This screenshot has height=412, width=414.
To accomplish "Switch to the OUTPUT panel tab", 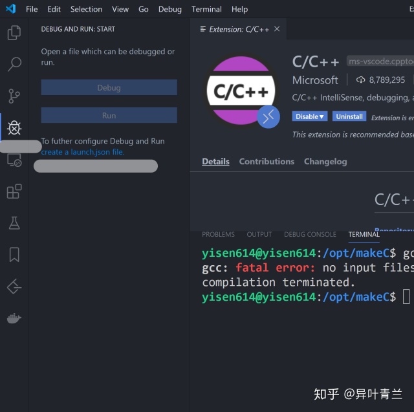I will (259, 234).
